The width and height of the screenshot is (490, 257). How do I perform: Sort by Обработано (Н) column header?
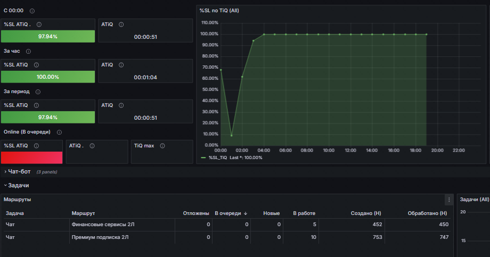pos(427,213)
